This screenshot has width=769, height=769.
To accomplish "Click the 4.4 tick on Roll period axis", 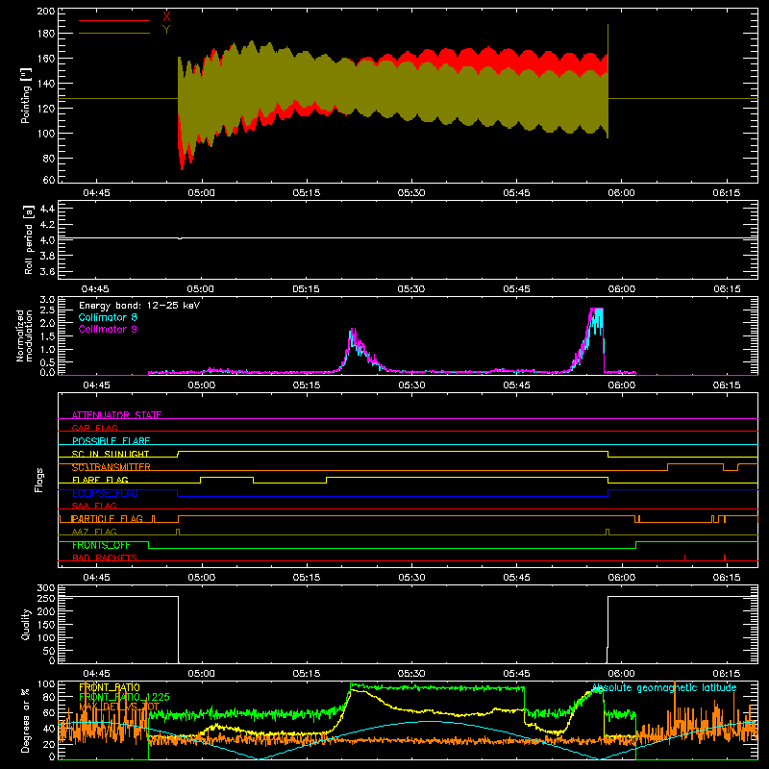I will click(47, 209).
